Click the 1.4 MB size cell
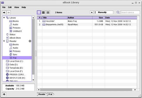The image size is (142, 98). [100, 21]
